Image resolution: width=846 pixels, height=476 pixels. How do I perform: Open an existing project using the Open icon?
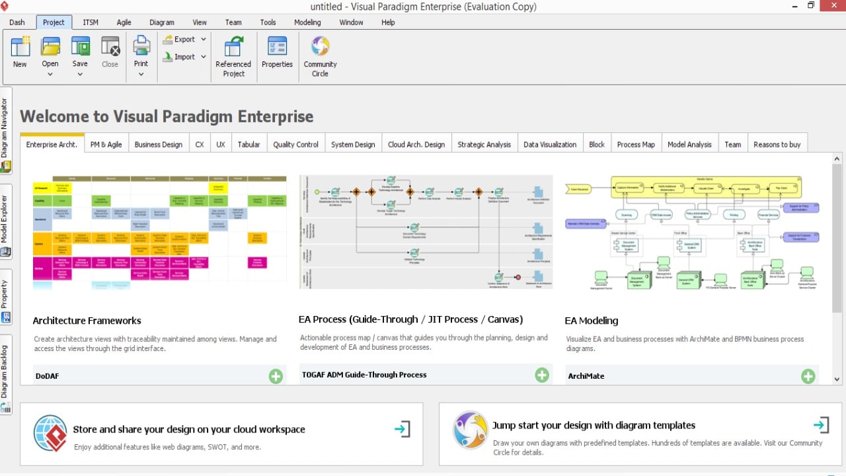tap(50, 50)
